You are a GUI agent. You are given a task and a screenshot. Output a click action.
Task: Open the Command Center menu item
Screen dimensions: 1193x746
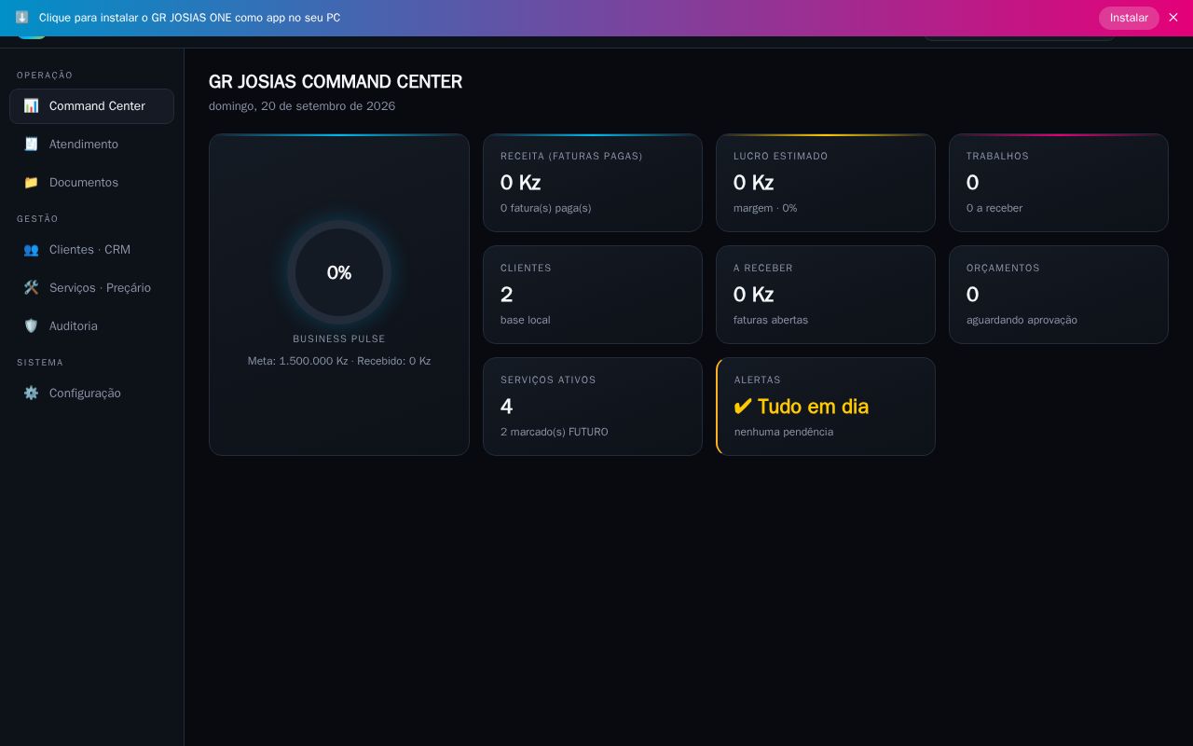tap(91, 106)
